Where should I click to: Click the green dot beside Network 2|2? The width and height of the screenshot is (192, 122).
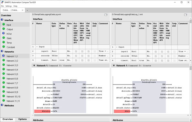[4, 60]
